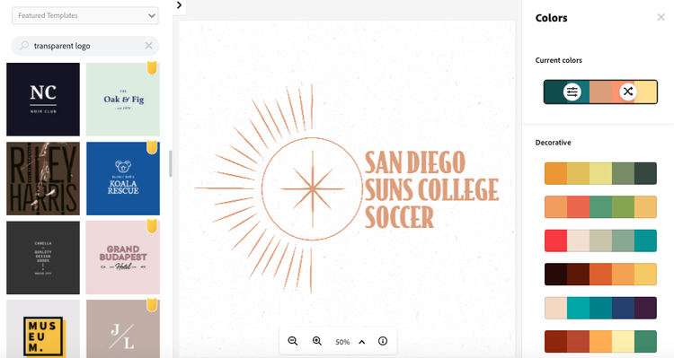
Task: Click the premium badge on Koala Rescue
Action: click(152, 147)
